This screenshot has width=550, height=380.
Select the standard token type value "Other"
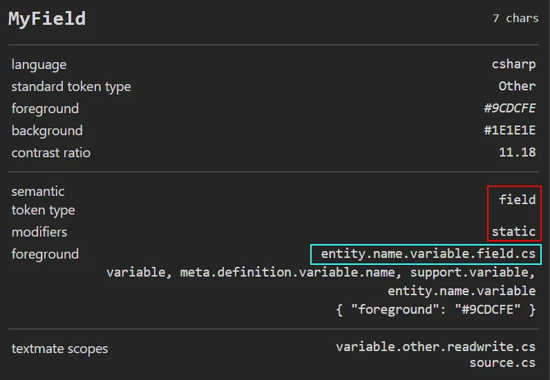(517, 86)
